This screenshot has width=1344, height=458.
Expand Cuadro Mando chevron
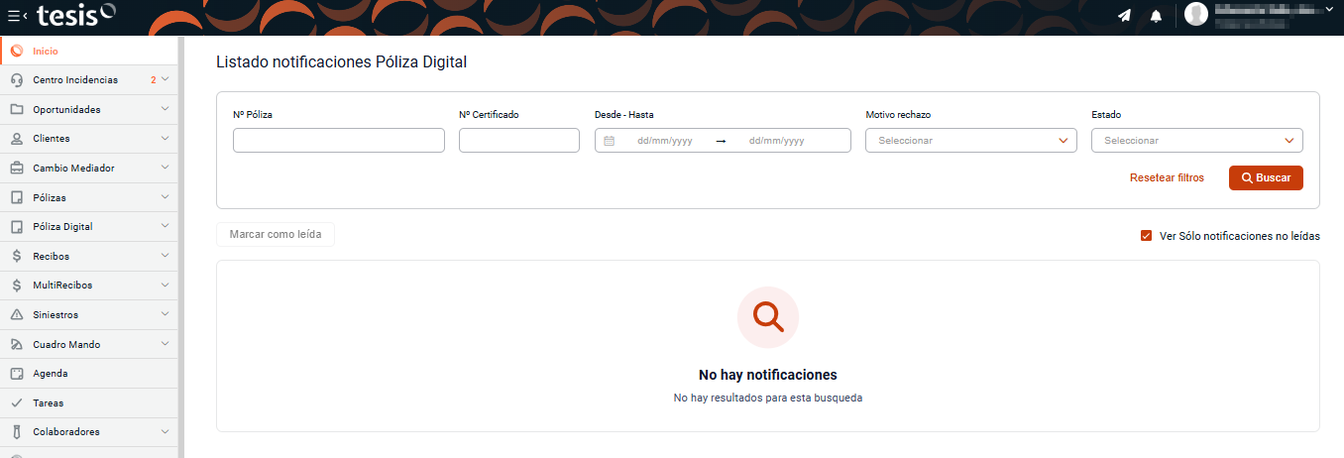point(166,344)
